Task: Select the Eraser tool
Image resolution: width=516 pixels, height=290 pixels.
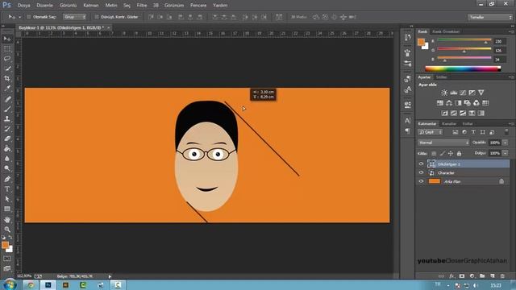Action: coord(7,139)
